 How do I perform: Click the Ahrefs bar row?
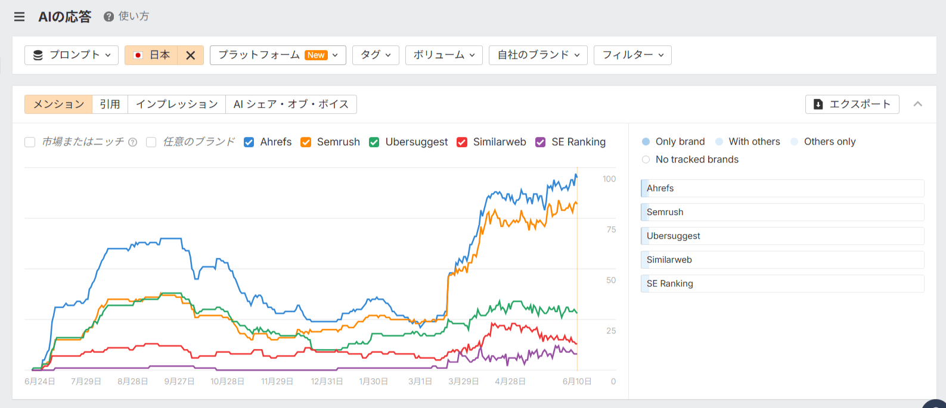782,188
